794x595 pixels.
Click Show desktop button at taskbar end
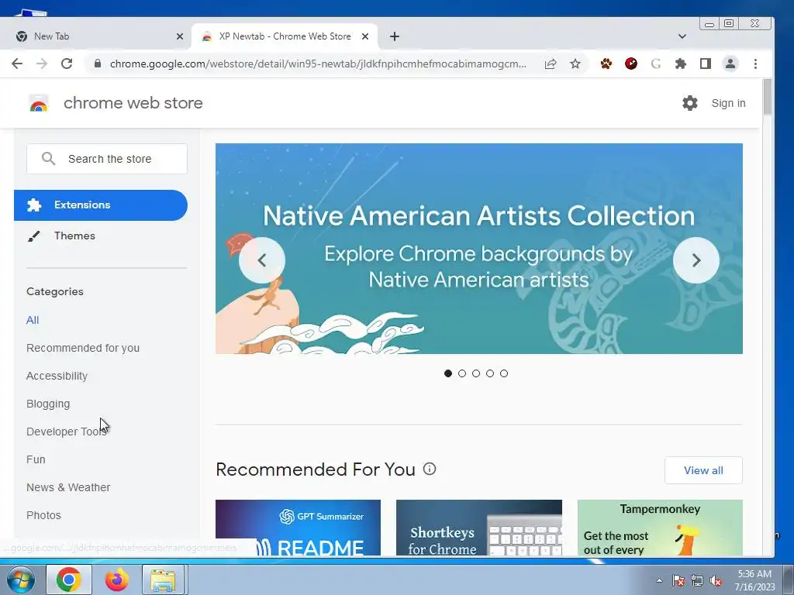788,580
